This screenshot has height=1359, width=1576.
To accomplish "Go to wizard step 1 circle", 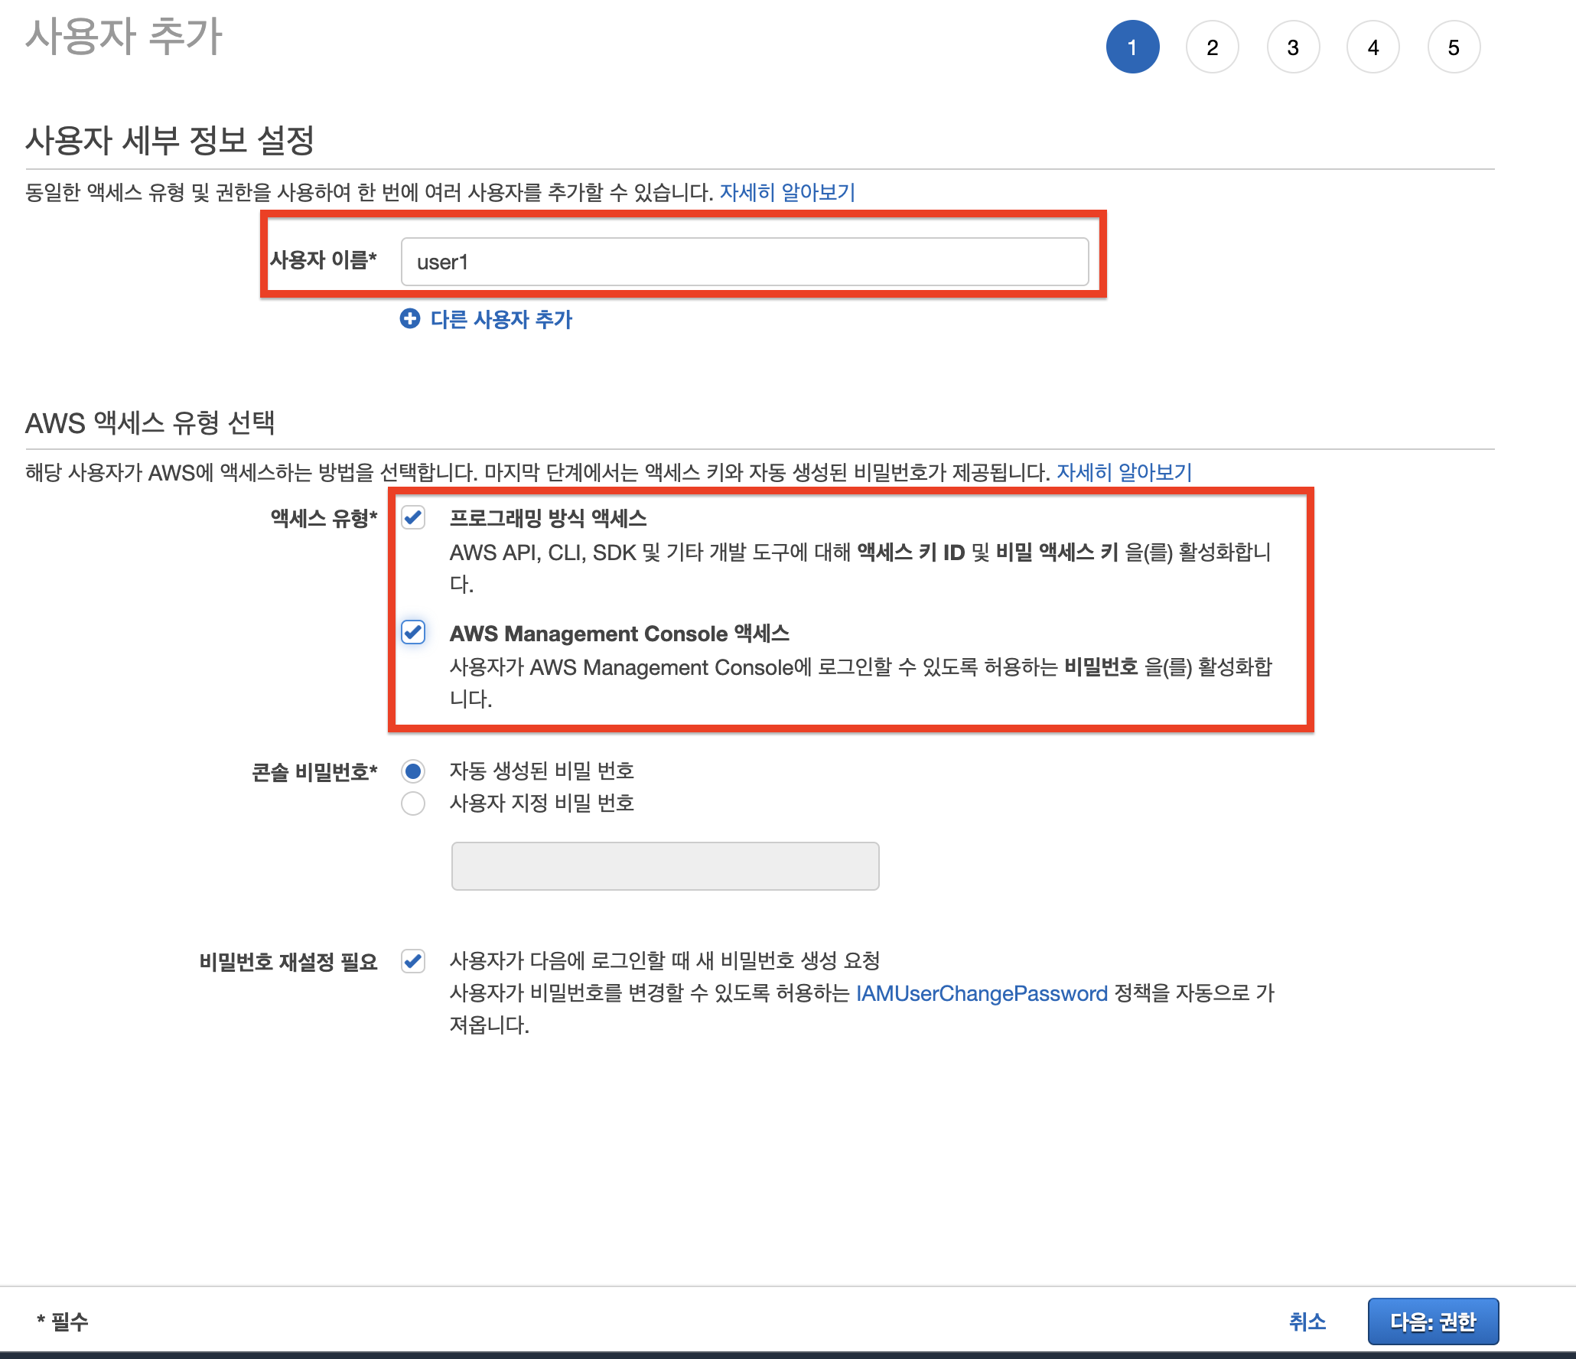I will tap(1132, 47).
